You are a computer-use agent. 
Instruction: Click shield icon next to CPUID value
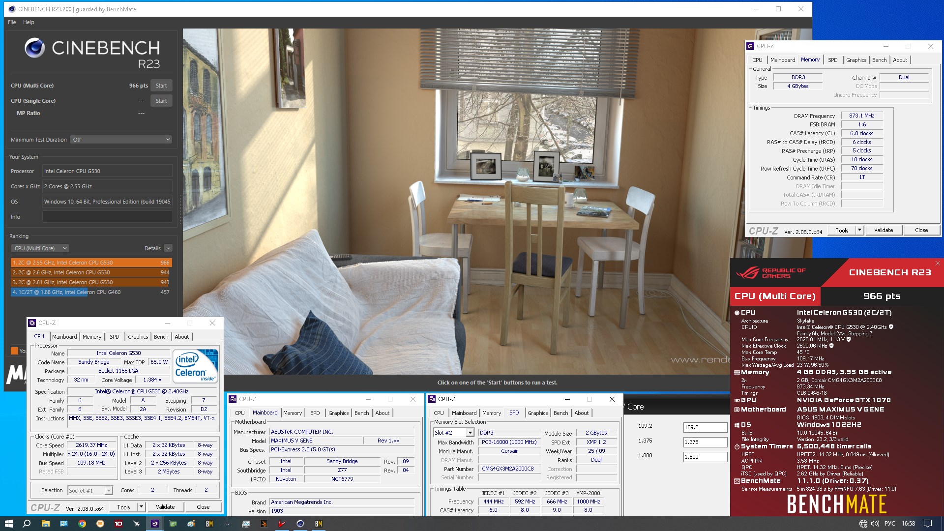click(891, 327)
